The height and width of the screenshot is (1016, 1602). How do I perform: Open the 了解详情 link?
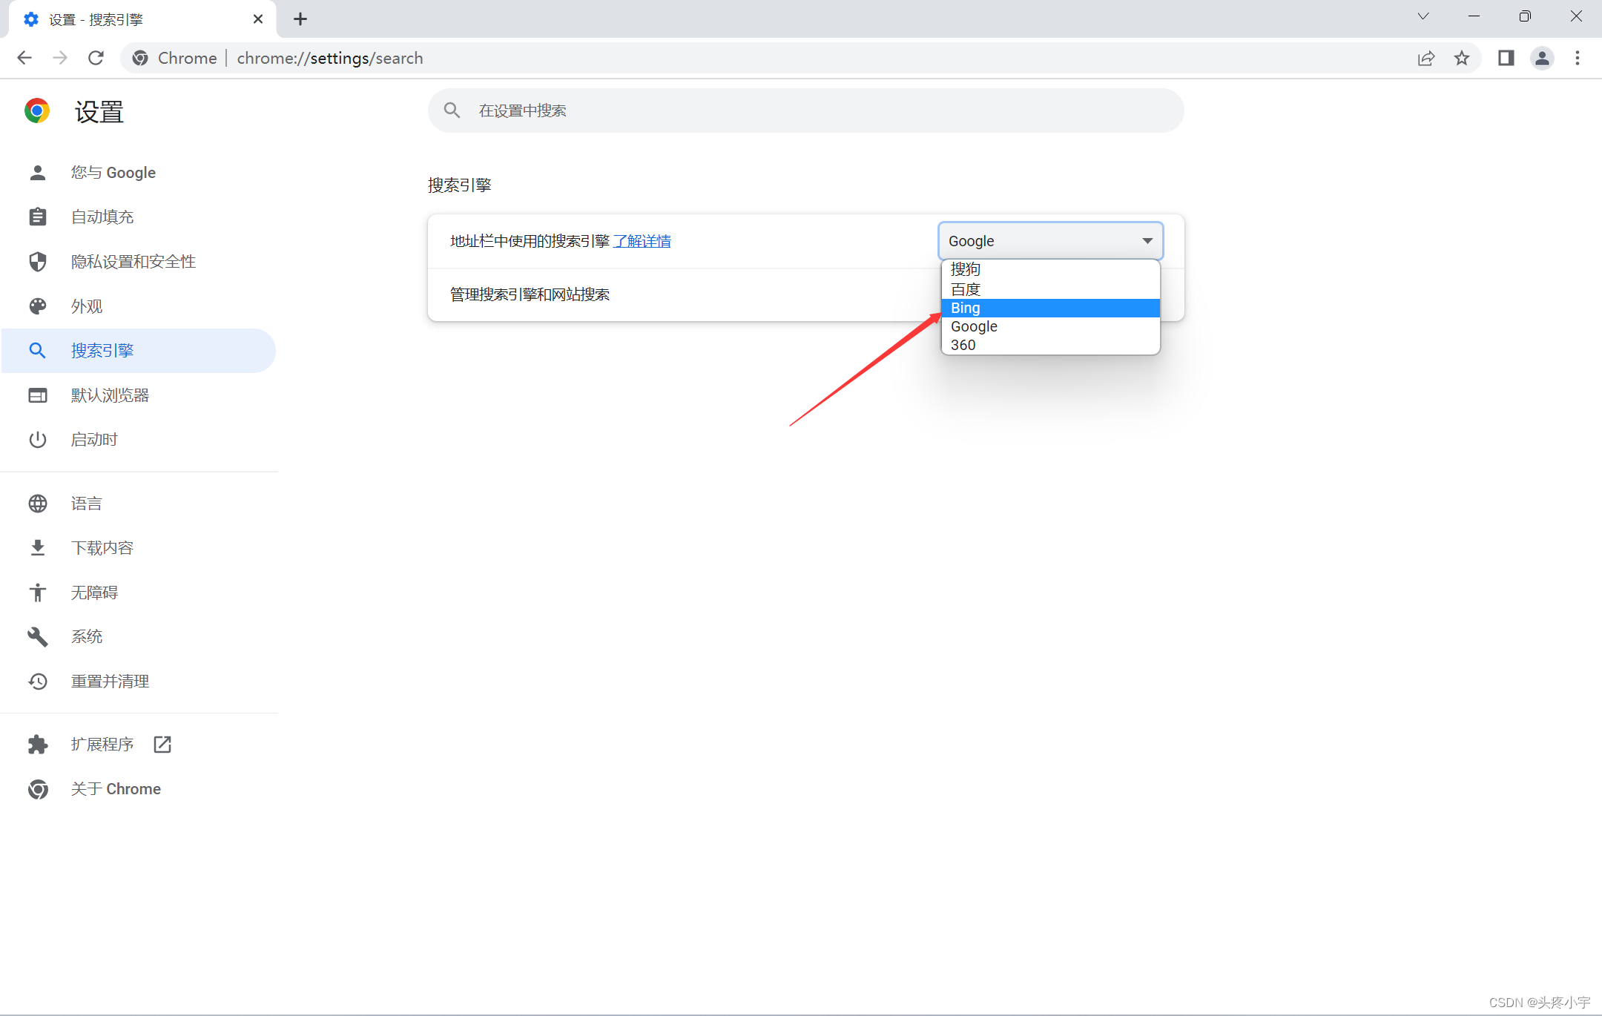coord(642,242)
